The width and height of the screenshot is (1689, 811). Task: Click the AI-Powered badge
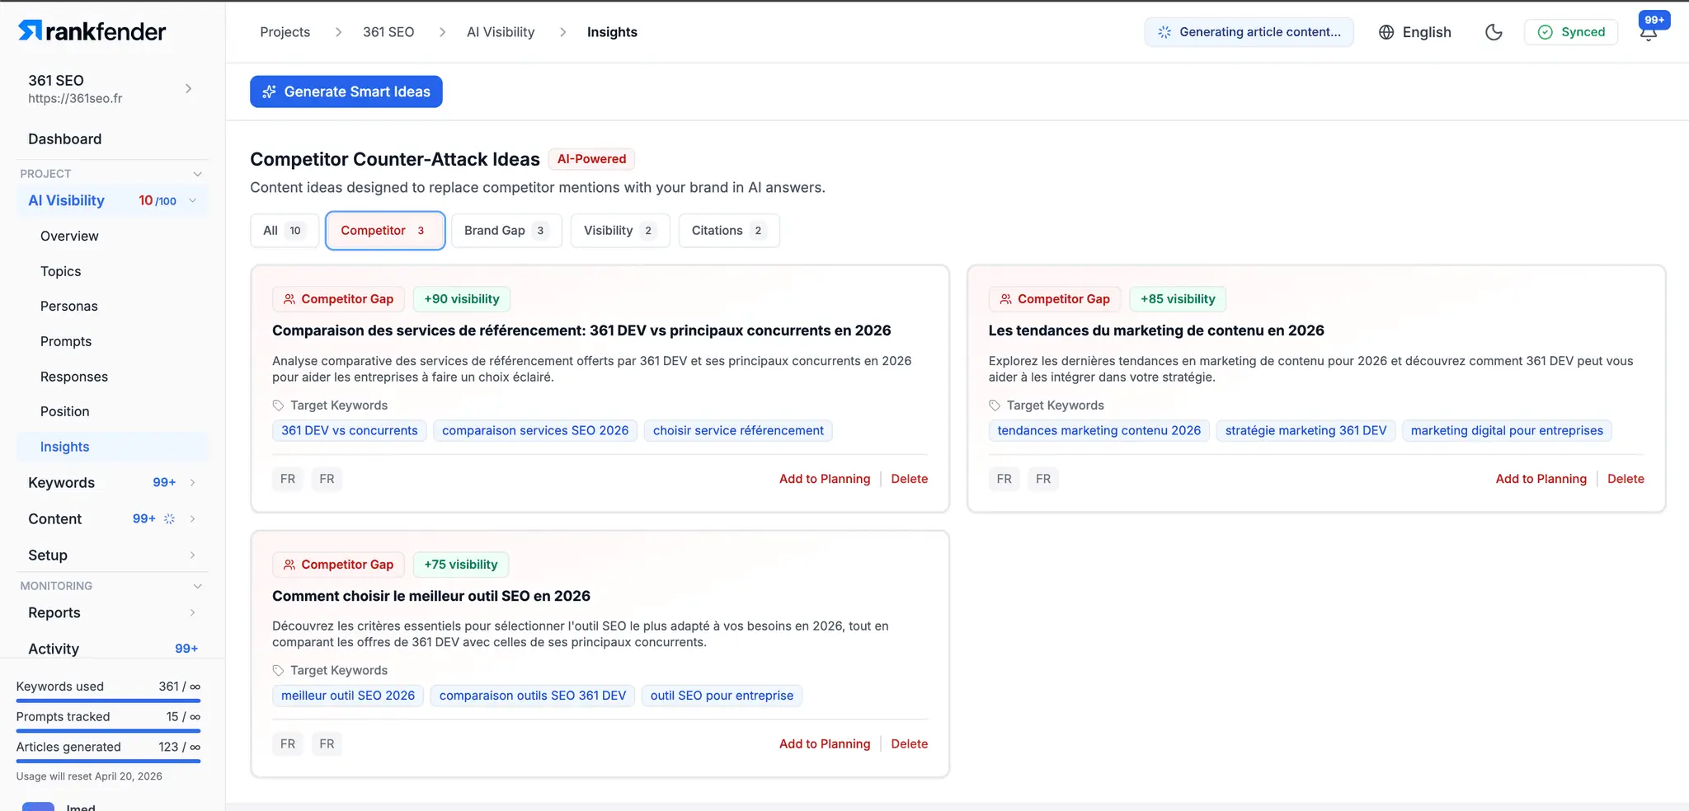point(591,159)
